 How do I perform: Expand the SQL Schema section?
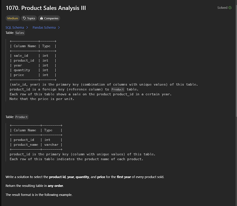click(x=15, y=27)
